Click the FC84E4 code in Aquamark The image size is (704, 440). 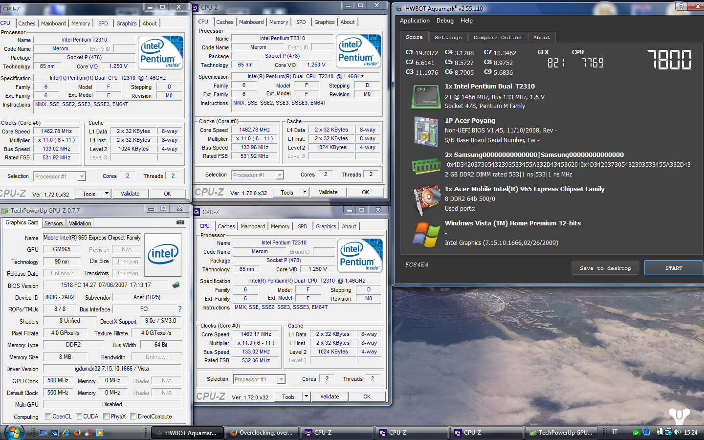pos(417,264)
